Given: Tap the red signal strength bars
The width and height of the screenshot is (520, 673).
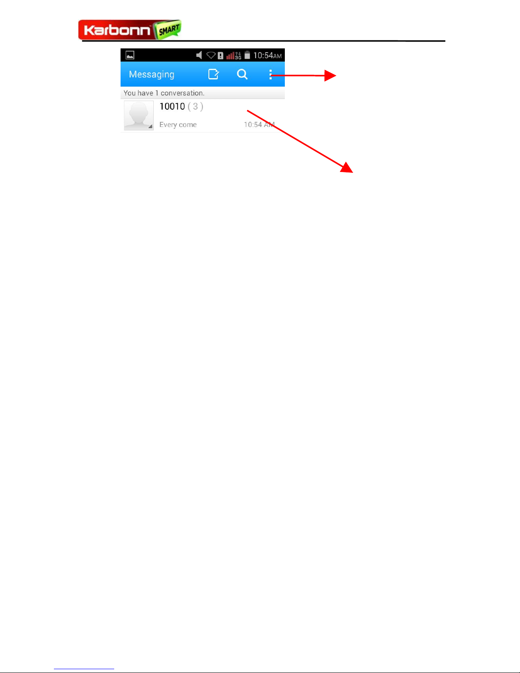Looking at the screenshot, I should (x=230, y=56).
